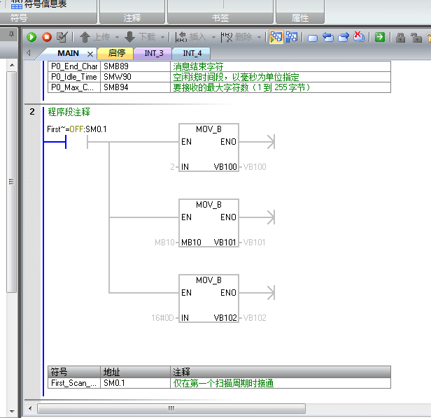Click the compile icon in toolbar
Screen dimensions: 431x418
(62, 37)
